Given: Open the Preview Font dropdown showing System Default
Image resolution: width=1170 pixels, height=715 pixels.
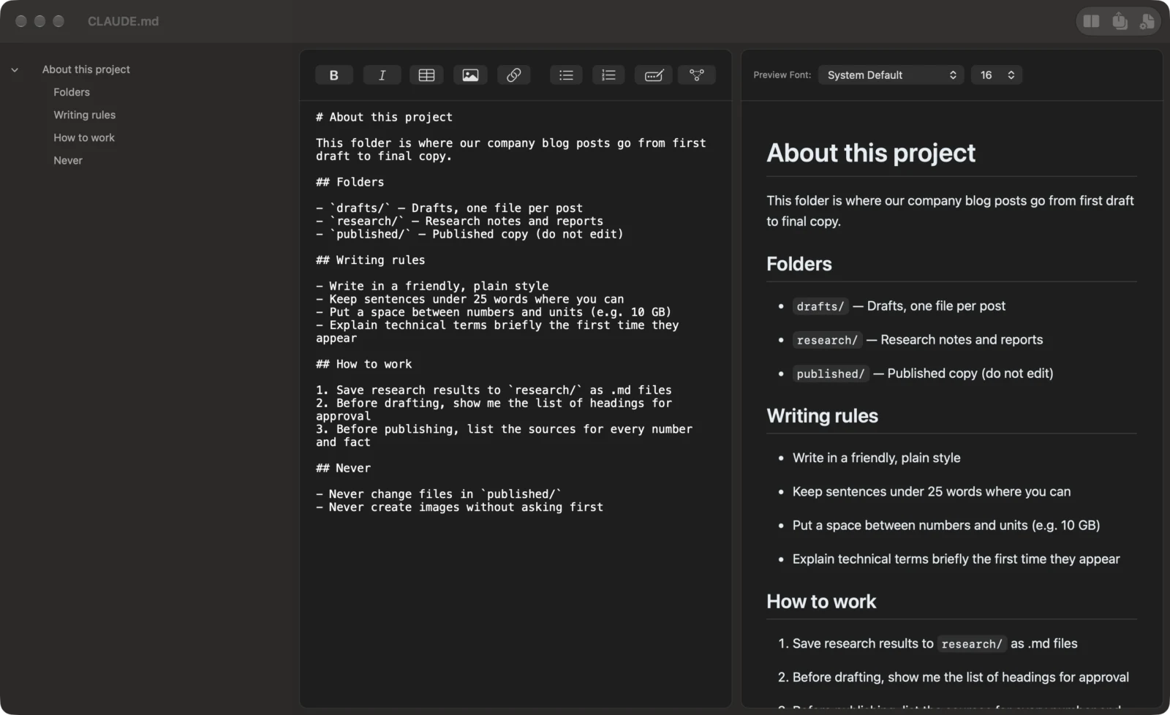Looking at the screenshot, I should (891, 75).
